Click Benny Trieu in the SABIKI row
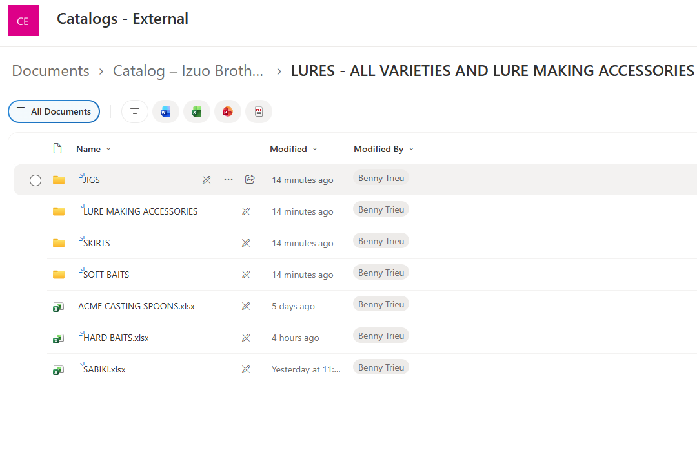This screenshot has height=464, width=697. (381, 367)
